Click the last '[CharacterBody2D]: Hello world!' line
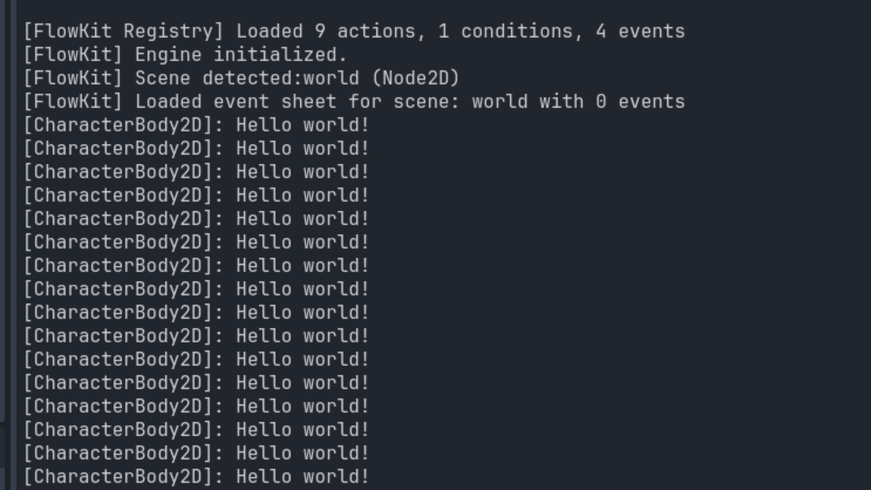The image size is (871, 490). pyautogui.click(x=196, y=476)
